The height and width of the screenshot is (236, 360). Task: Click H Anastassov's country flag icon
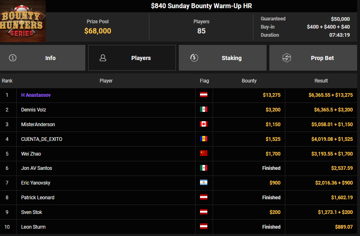click(204, 95)
